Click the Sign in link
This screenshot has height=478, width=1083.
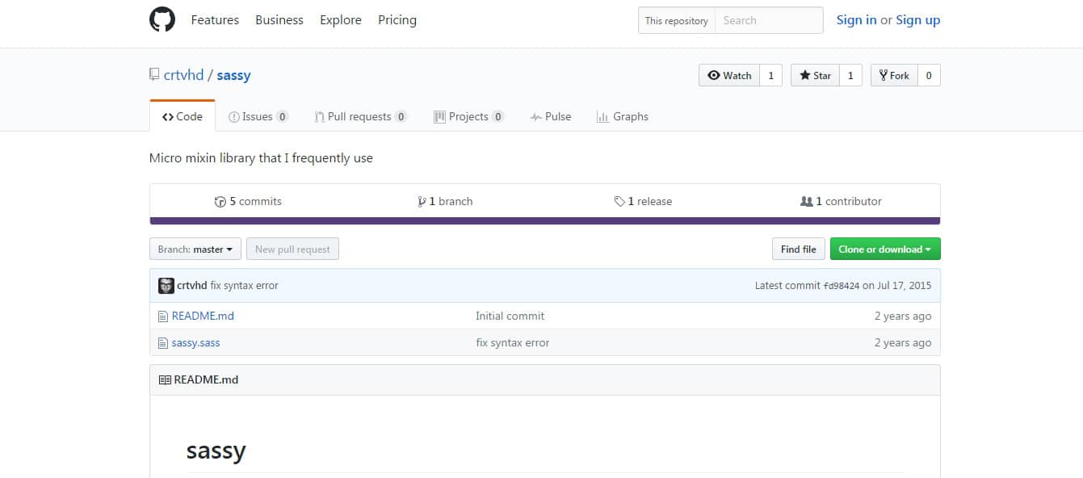(856, 20)
